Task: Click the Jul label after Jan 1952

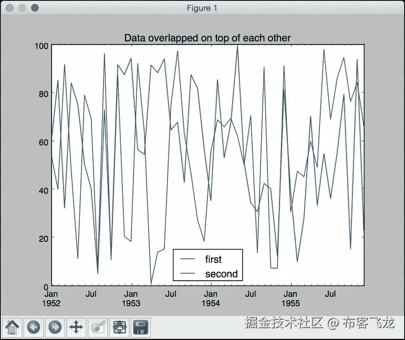Action: point(91,294)
